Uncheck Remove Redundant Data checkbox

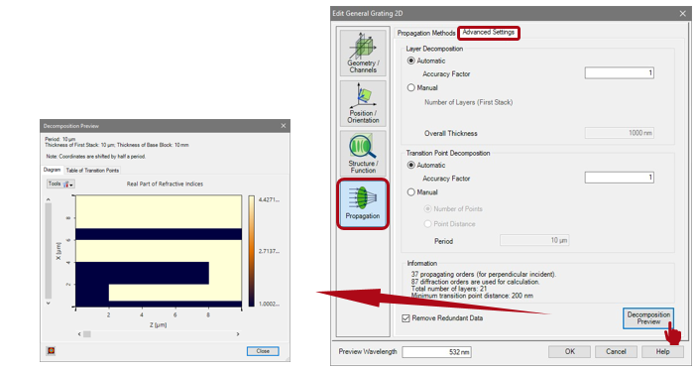[406, 318]
